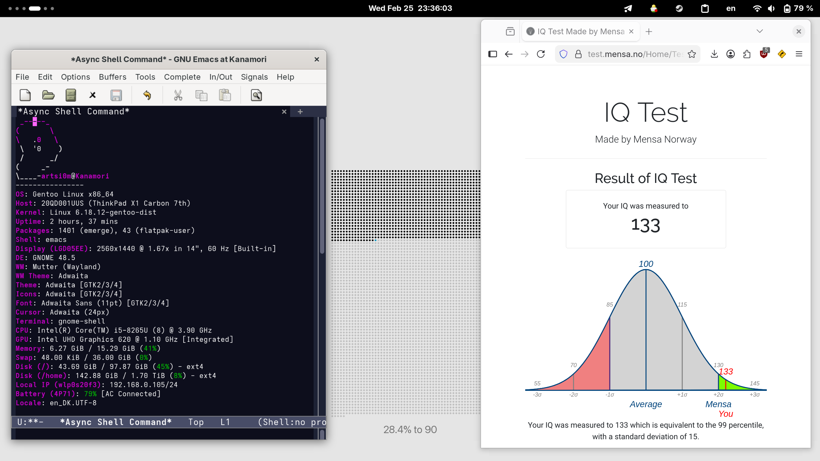Click the search magnifier icon in Emacs toolbar
Screen dimensions: 820x461
(256, 95)
